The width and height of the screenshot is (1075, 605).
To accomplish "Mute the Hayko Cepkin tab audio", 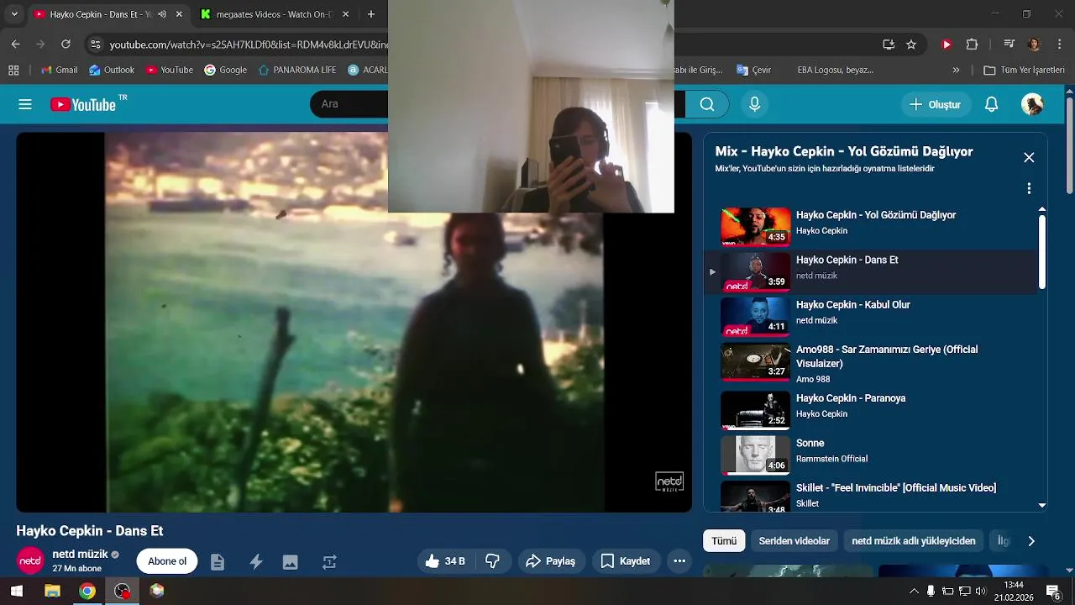I will click(162, 14).
